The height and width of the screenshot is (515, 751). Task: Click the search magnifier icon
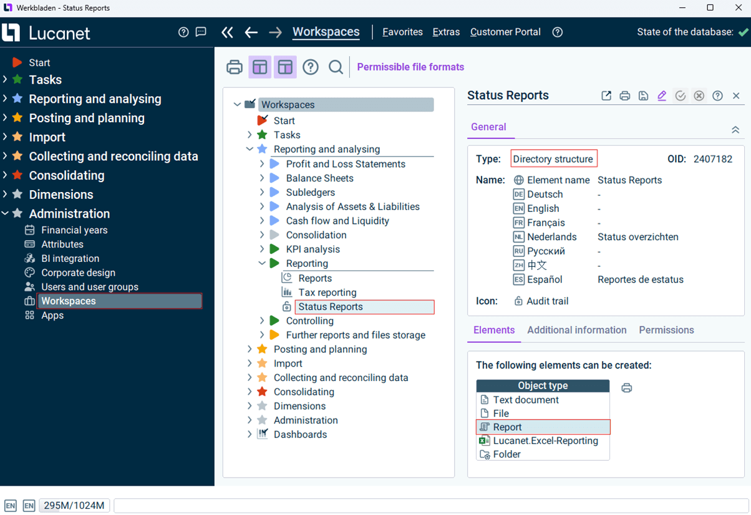point(336,67)
